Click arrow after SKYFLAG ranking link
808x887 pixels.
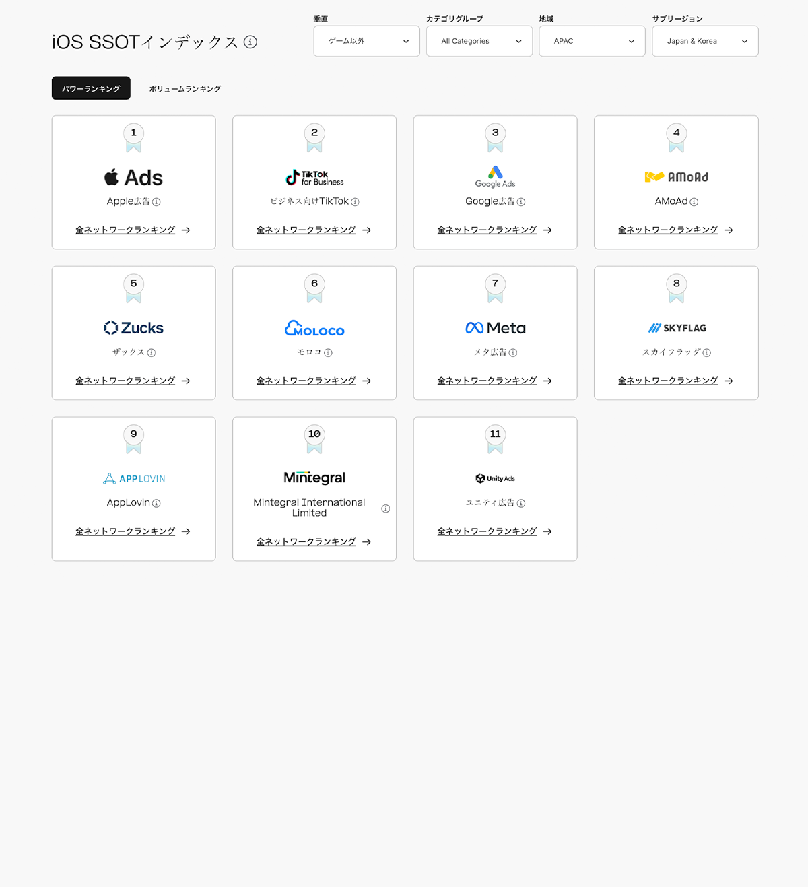click(x=729, y=381)
